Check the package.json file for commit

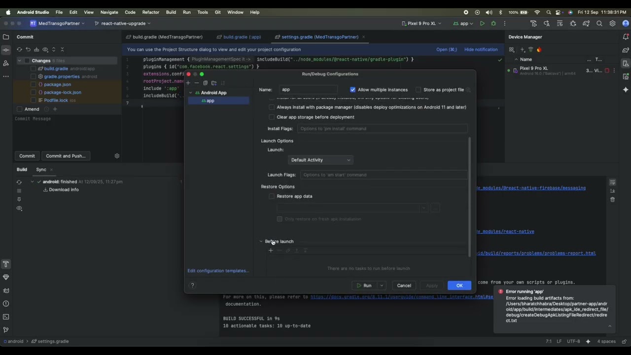click(x=34, y=84)
